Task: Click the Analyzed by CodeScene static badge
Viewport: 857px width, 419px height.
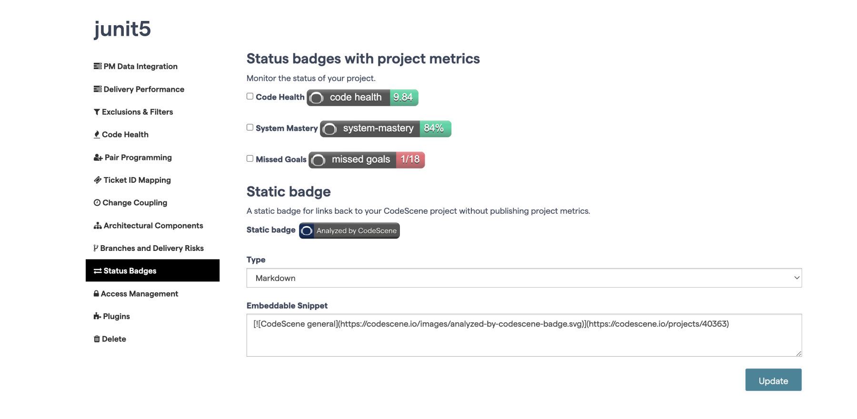Action: (349, 230)
